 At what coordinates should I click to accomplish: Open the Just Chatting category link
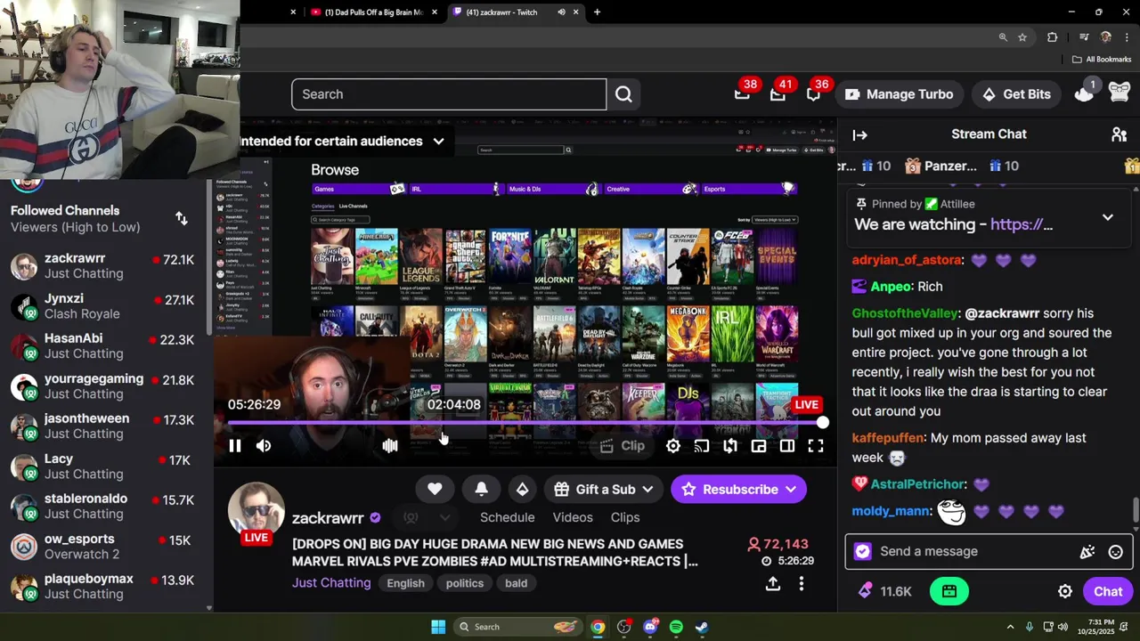[x=331, y=583]
